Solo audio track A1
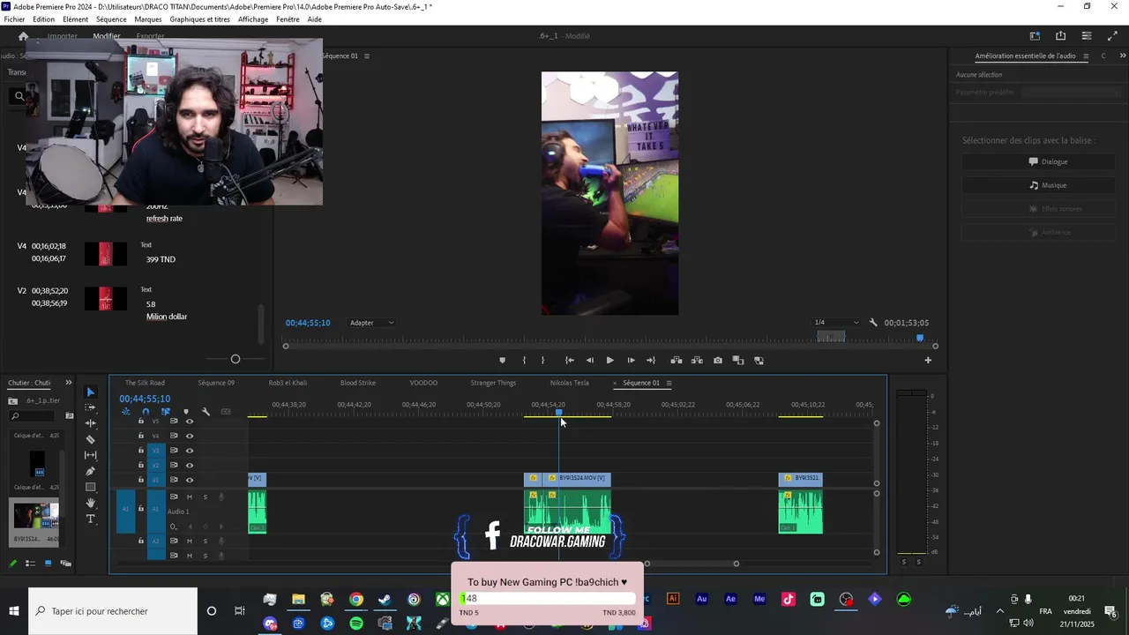This screenshot has width=1129, height=635. coord(206,497)
